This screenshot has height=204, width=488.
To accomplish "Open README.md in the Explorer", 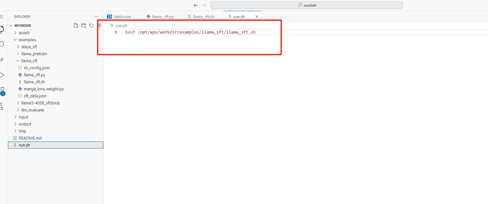I will [30, 138].
